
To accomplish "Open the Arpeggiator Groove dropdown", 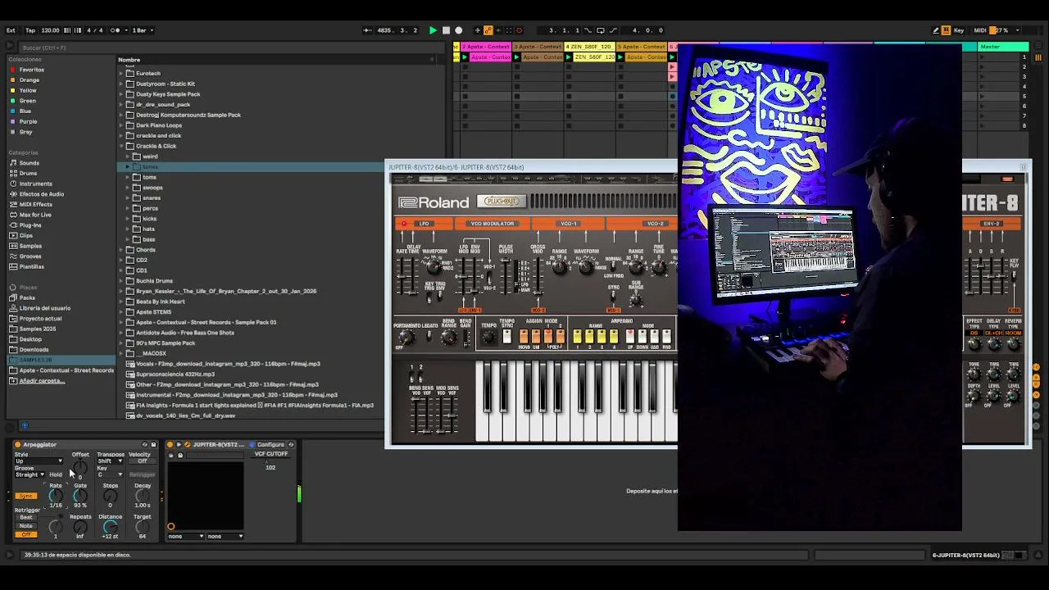I will click(x=30, y=474).
